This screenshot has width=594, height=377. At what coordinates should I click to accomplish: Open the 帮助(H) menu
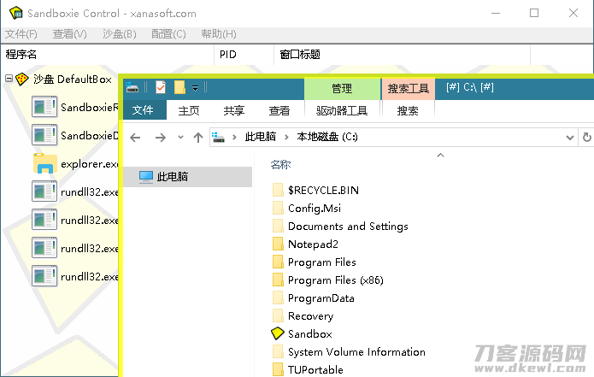tap(219, 34)
